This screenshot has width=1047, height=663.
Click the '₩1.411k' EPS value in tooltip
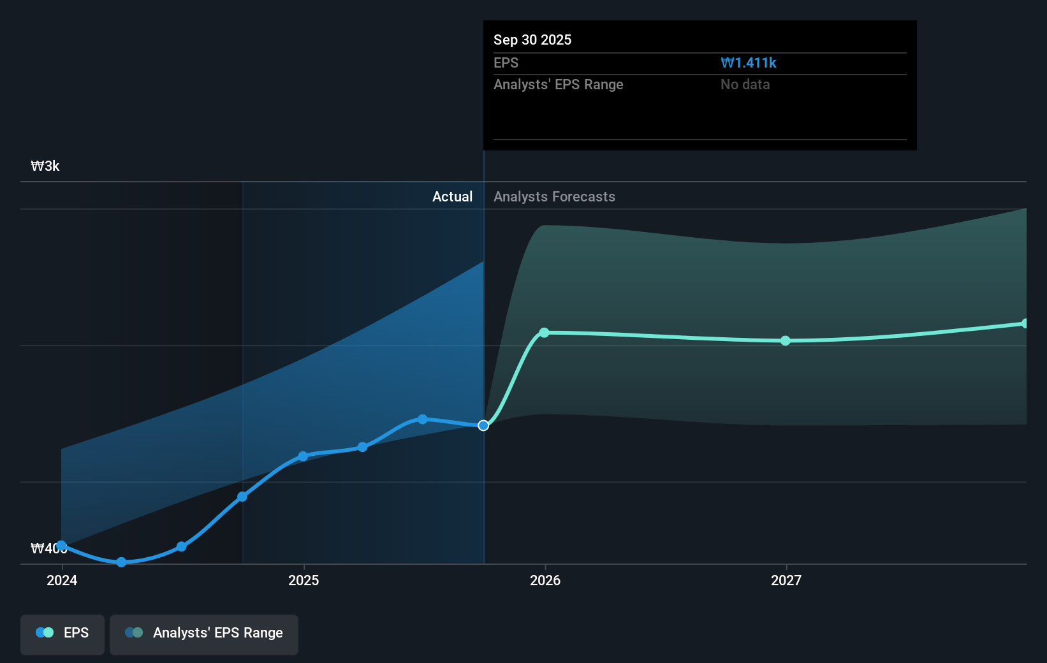point(749,63)
